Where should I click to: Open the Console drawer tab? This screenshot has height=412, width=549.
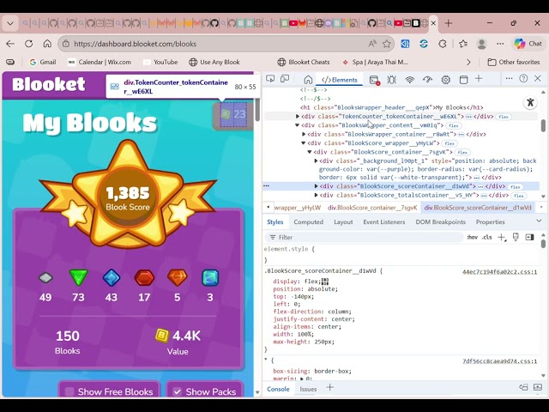(278, 389)
